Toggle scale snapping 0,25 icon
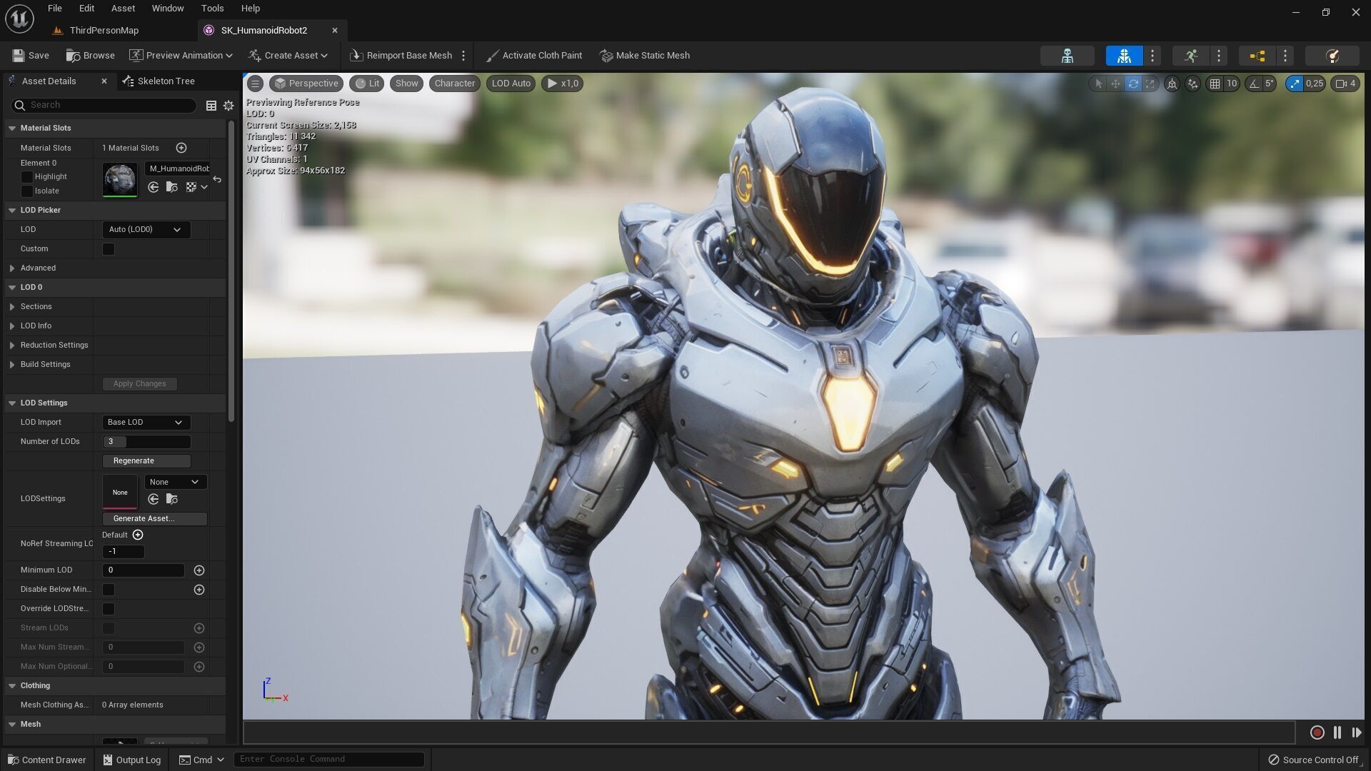This screenshot has width=1371, height=771. [1295, 84]
